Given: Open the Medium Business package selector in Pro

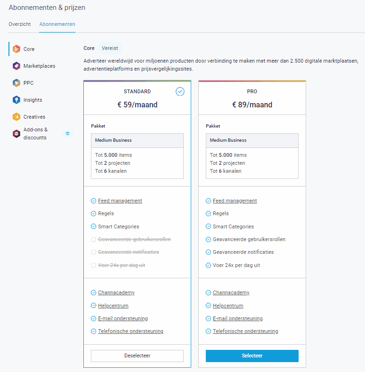Looking at the screenshot, I should [252, 140].
